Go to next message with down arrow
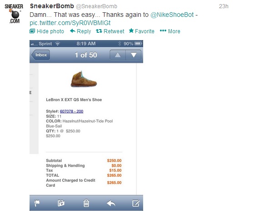Viewport: 259px width, 214px height. [134, 55]
